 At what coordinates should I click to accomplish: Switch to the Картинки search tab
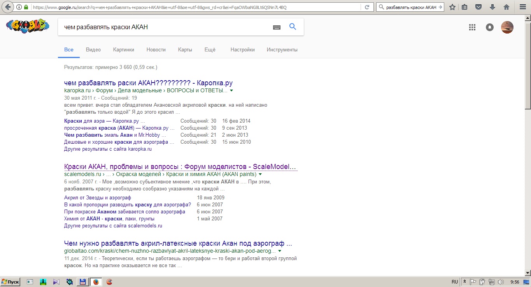123,49
